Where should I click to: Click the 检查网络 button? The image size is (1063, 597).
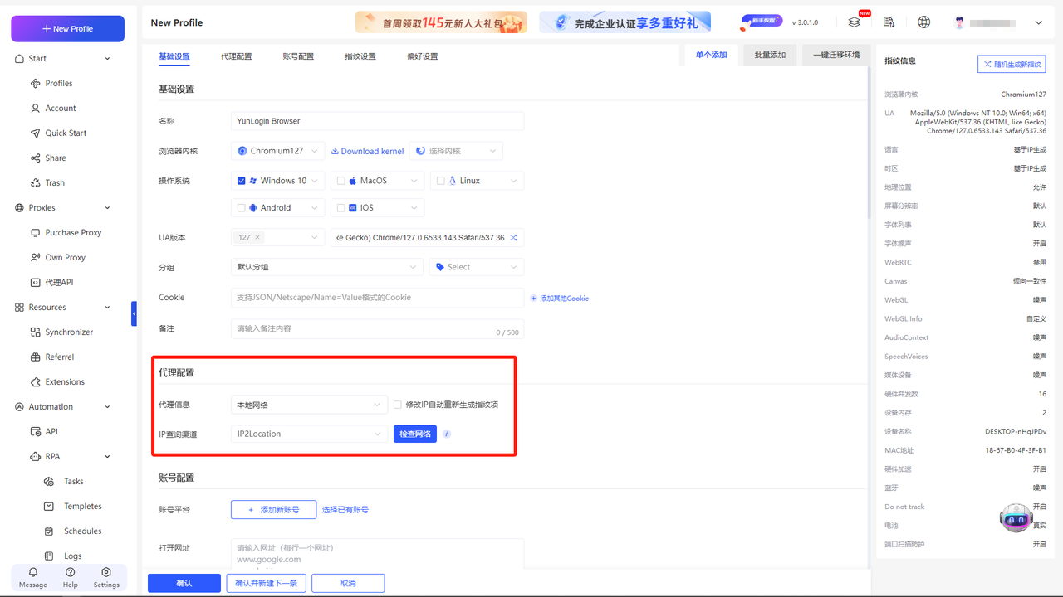click(414, 433)
